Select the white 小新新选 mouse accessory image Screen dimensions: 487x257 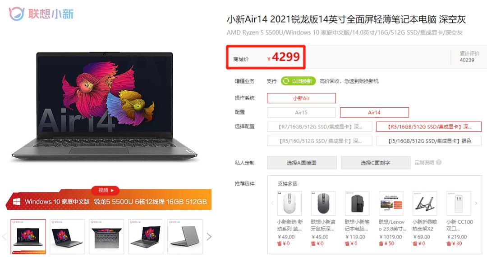289,203
